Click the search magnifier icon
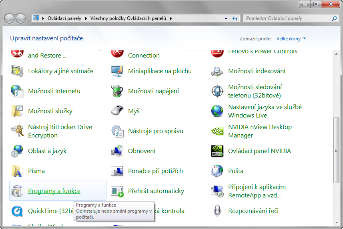This screenshot has height=229, width=343. click(334, 18)
